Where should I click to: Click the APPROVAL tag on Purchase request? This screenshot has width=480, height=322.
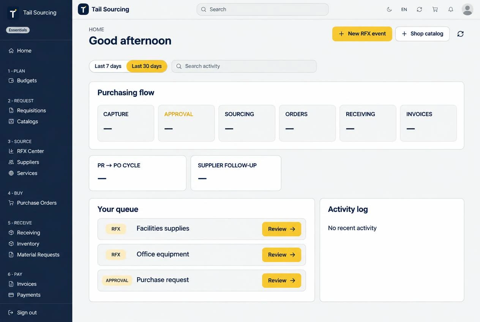117,281
